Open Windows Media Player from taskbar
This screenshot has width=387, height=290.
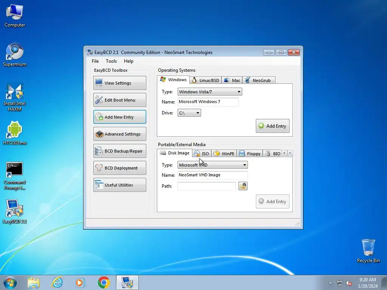[80, 282]
